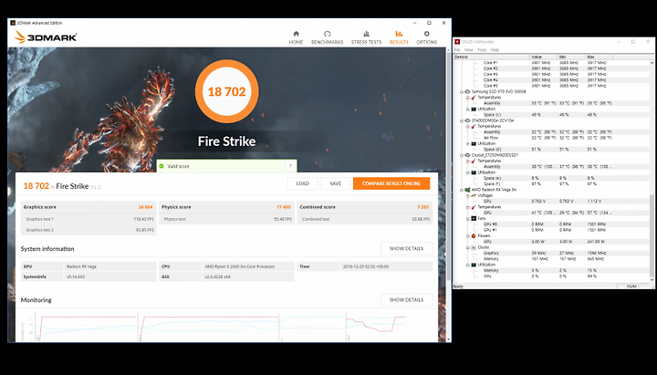Click COMPARE RESULT ONLINE button
The width and height of the screenshot is (657, 375).
391,183
